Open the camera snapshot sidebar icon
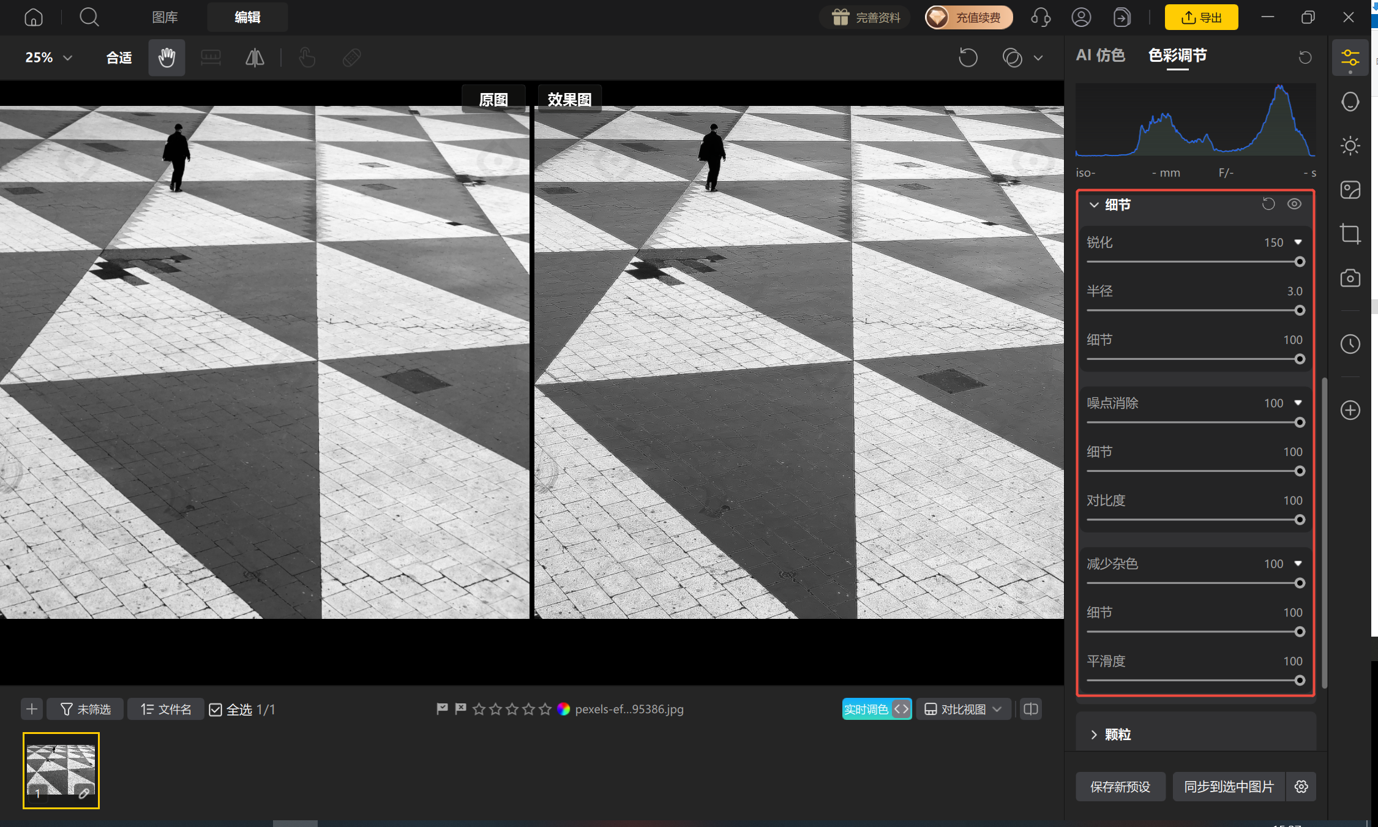1378x827 pixels. (x=1350, y=278)
